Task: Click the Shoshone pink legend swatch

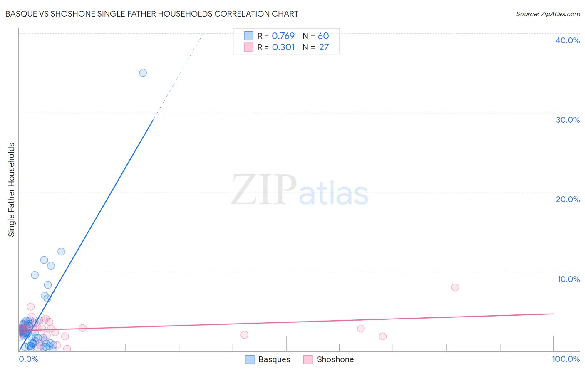Action: click(308, 359)
